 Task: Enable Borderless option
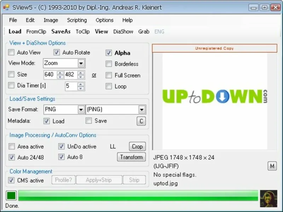click(x=109, y=64)
